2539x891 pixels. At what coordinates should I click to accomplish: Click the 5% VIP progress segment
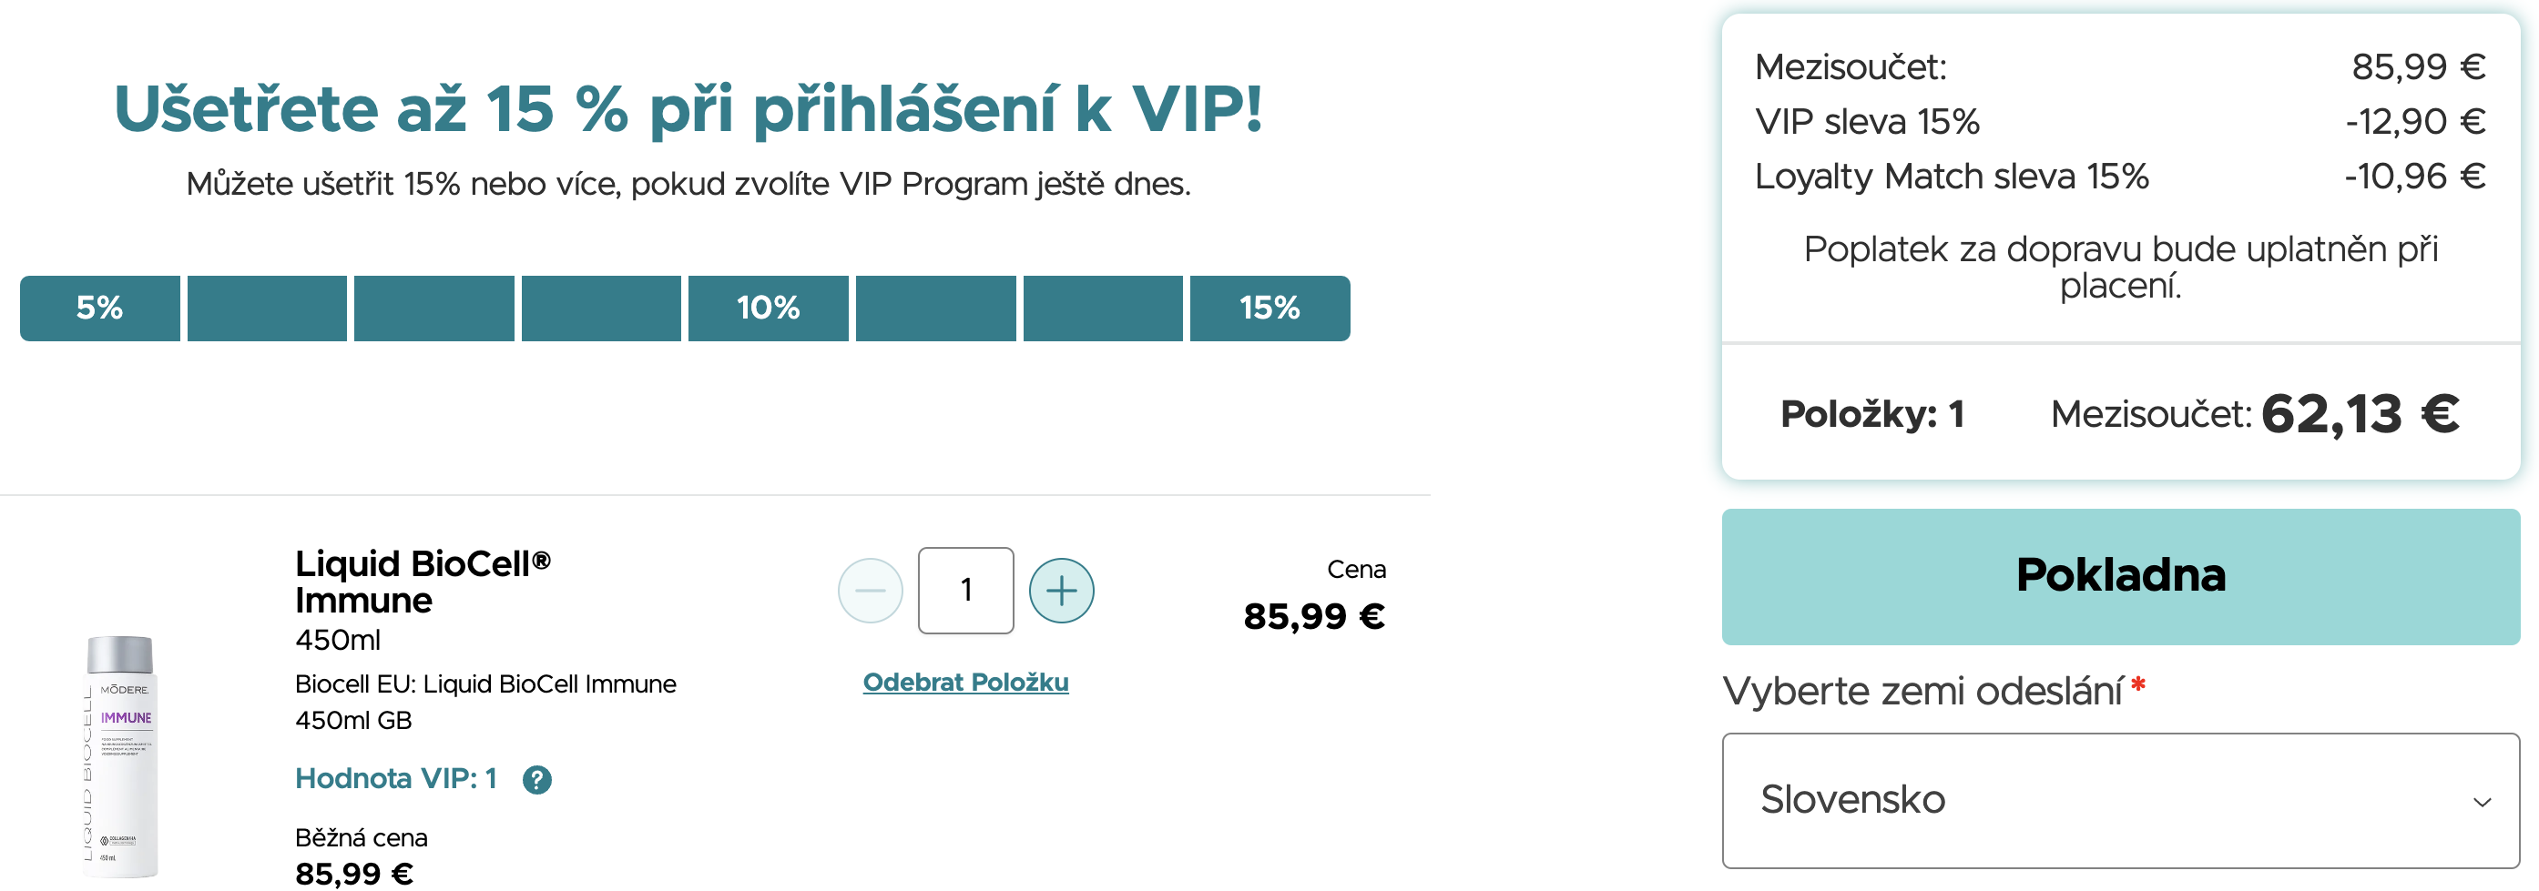pos(99,309)
